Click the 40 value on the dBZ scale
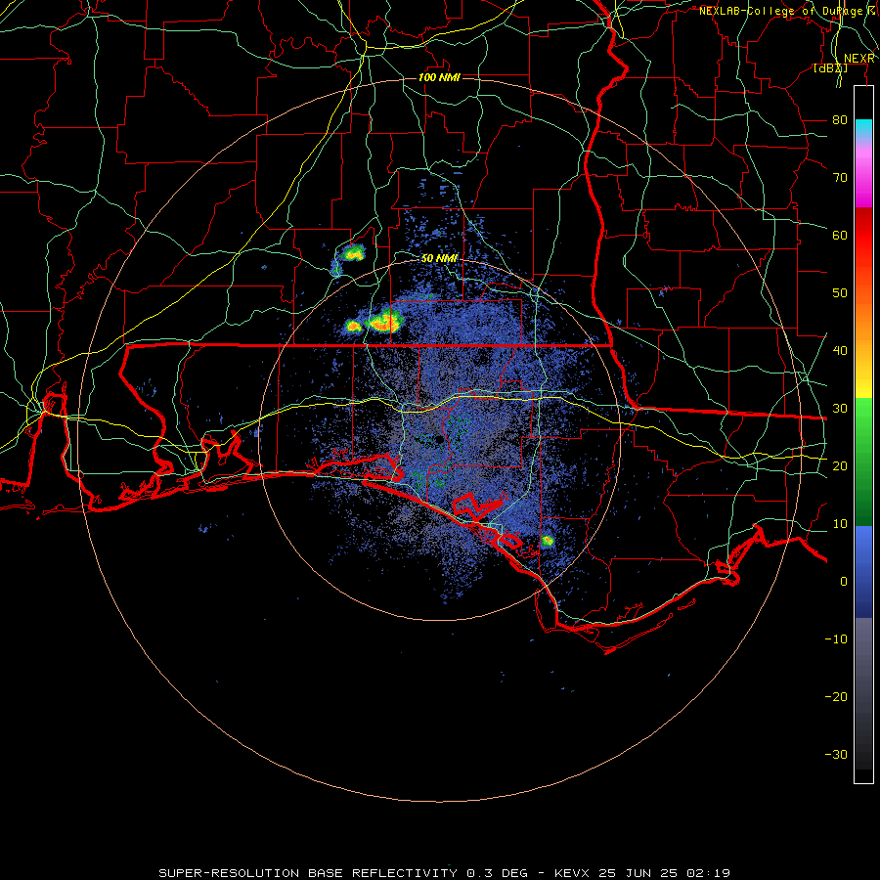880x880 pixels. coord(840,350)
